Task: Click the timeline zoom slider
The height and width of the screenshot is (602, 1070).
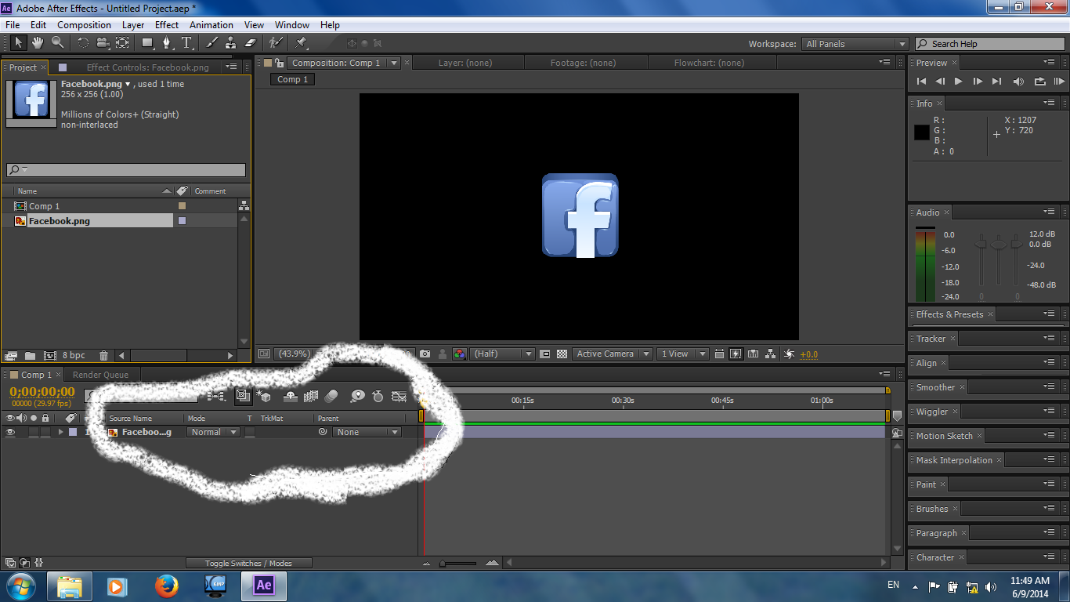Action: (458, 563)
